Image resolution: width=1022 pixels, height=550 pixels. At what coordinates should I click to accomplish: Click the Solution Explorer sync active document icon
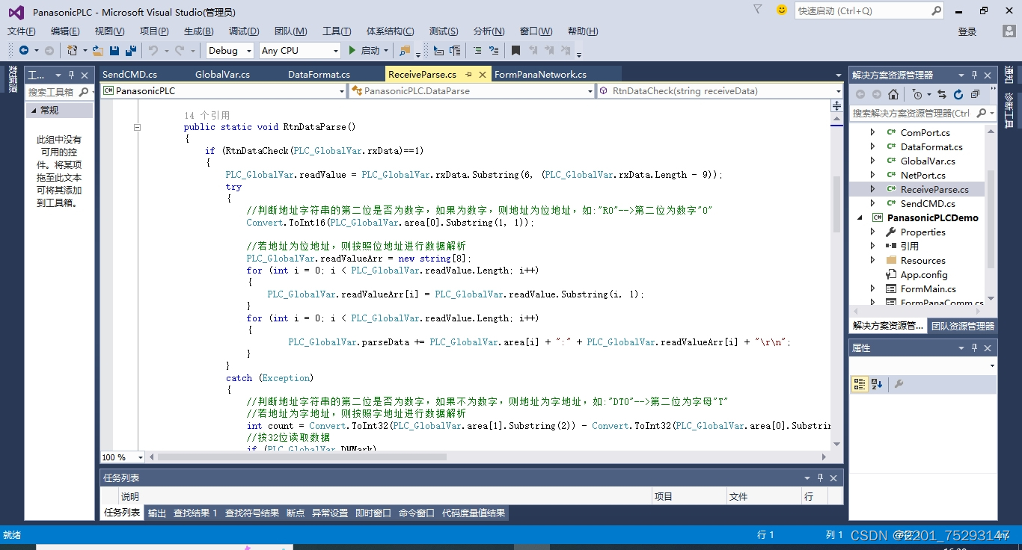click(941, 94)
